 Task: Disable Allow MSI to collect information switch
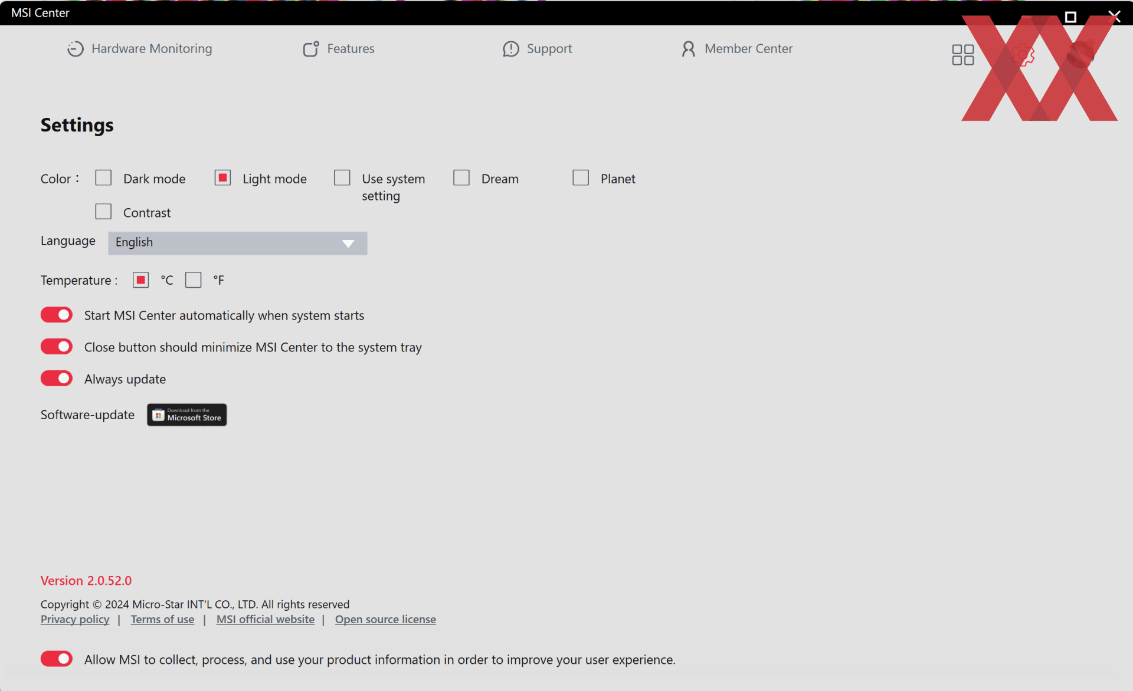pos(57,659)
